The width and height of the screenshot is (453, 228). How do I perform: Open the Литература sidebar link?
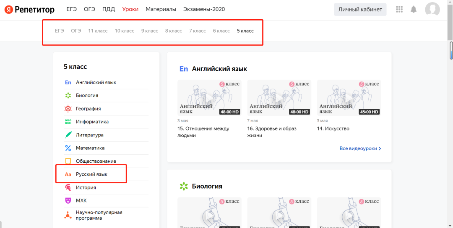[x=90, y=135]
